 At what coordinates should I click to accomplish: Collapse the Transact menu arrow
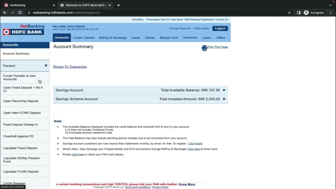46,66
